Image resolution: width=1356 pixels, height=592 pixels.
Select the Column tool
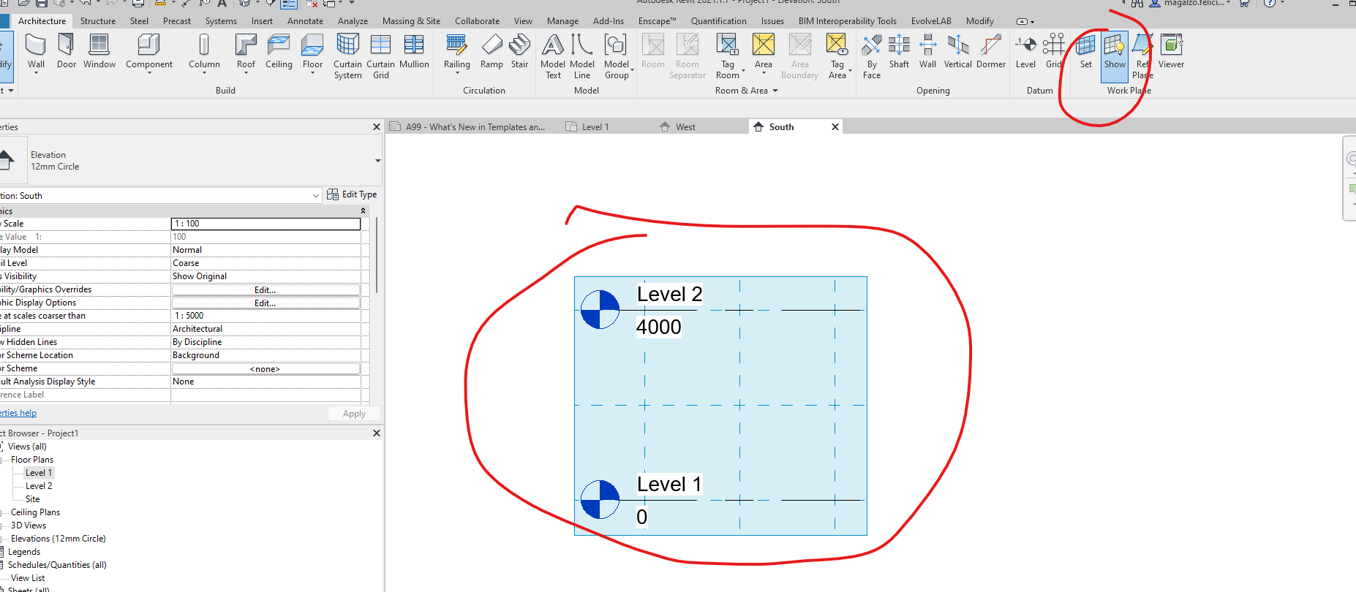tap(204, 53)
